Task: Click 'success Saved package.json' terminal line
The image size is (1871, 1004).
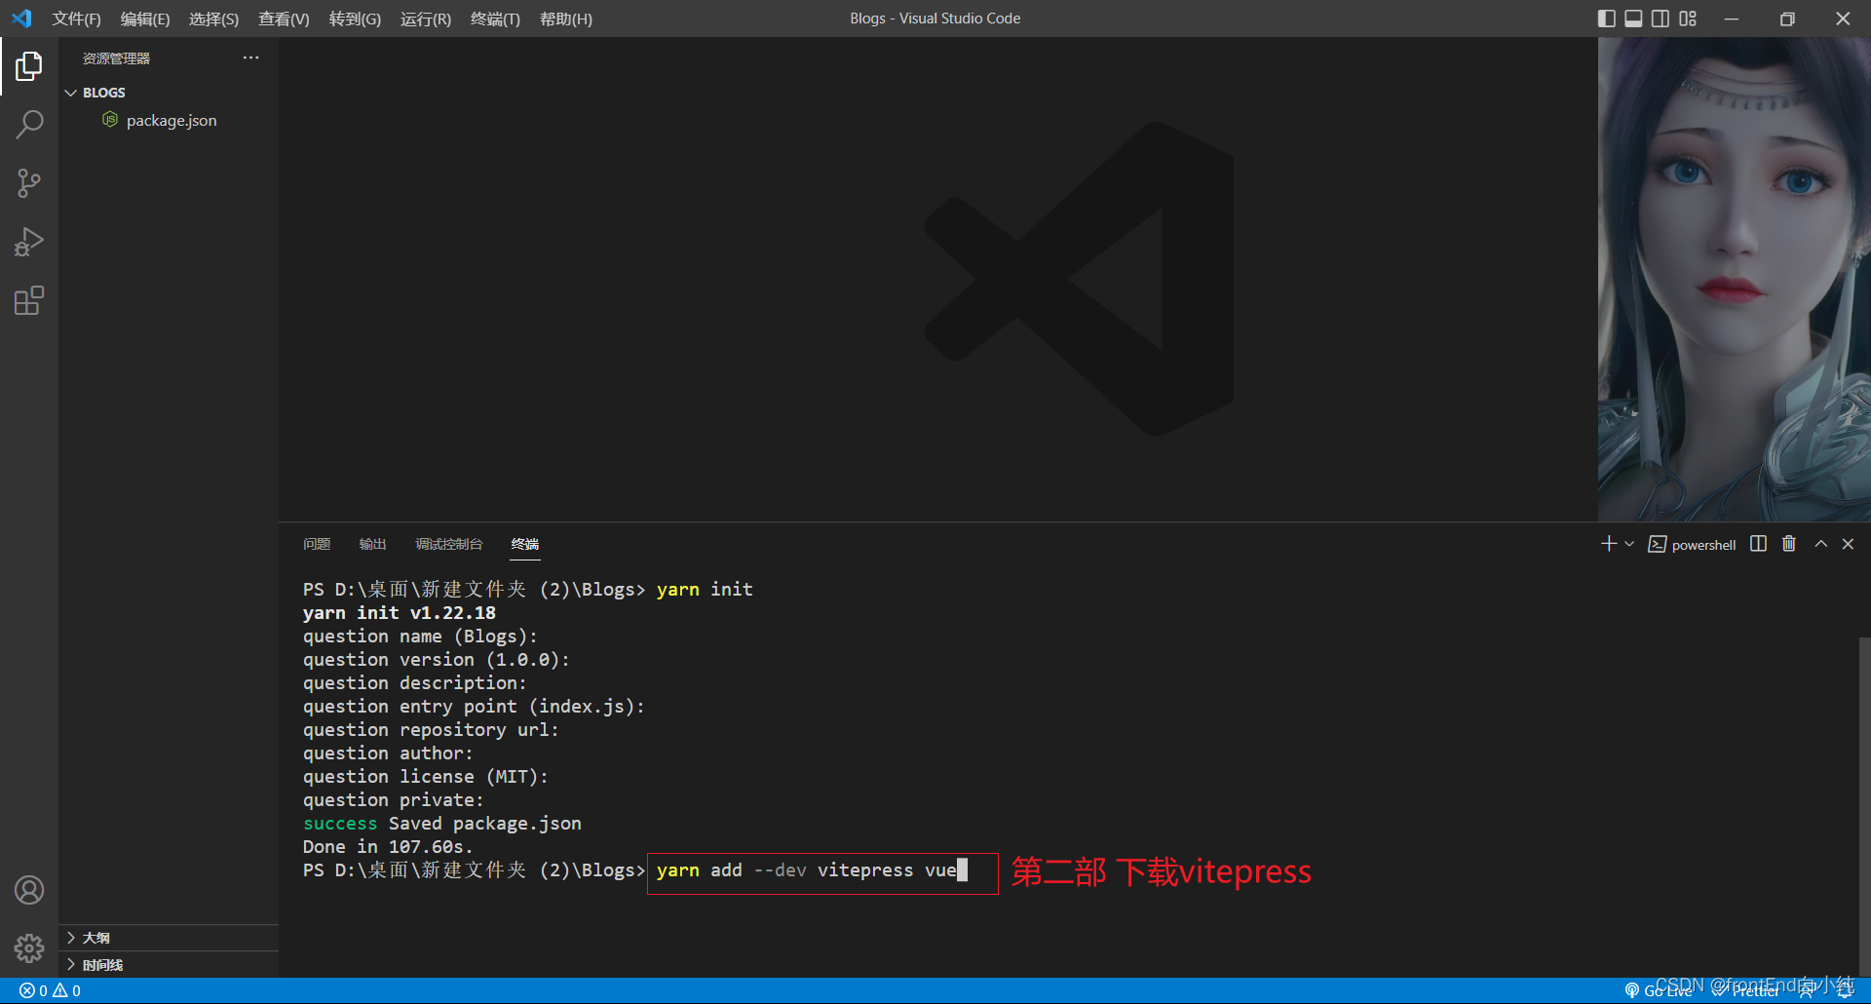Action: pyautogui.click(x=441, y=824)
